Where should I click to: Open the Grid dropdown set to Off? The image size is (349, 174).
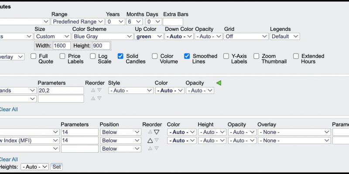[x=246, y=37]
